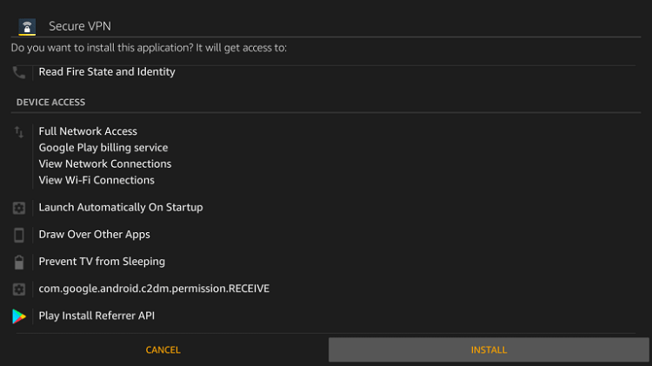Select the Full Network Access permission
Screen dimensions: 652x366
pos(88,131)
